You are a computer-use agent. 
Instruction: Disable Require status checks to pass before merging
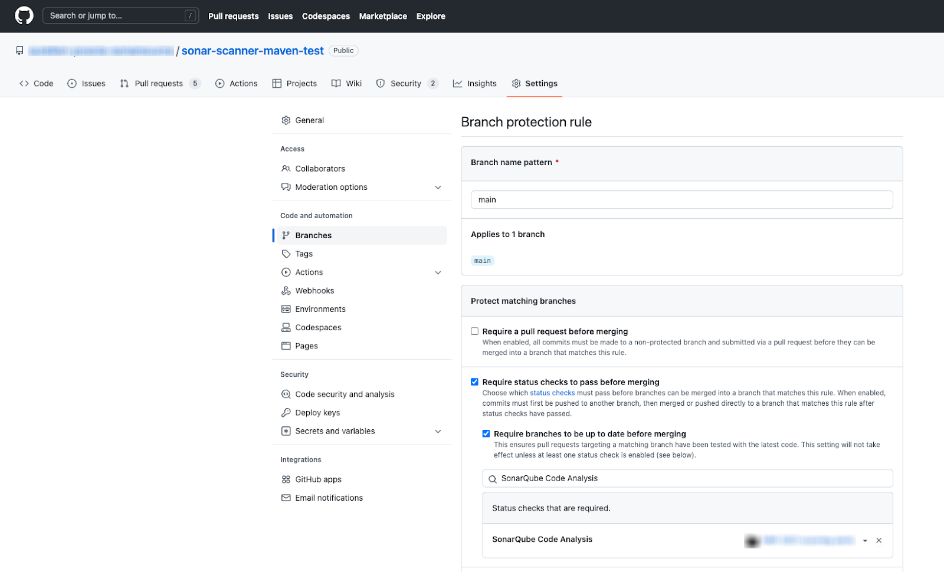point(474,382)
